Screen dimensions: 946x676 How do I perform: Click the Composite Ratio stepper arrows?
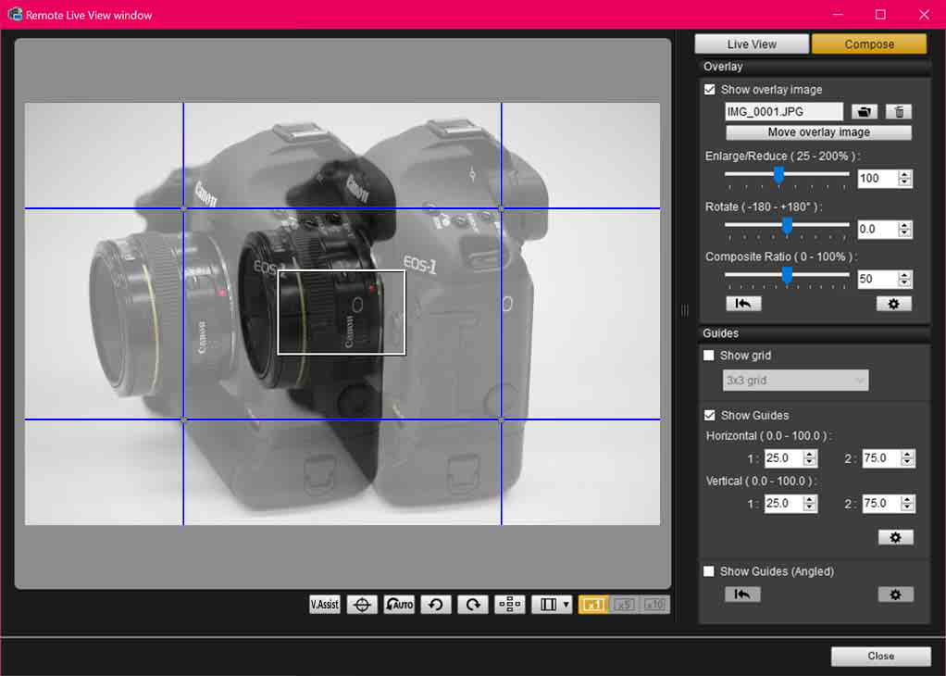(x=904, y=279)
